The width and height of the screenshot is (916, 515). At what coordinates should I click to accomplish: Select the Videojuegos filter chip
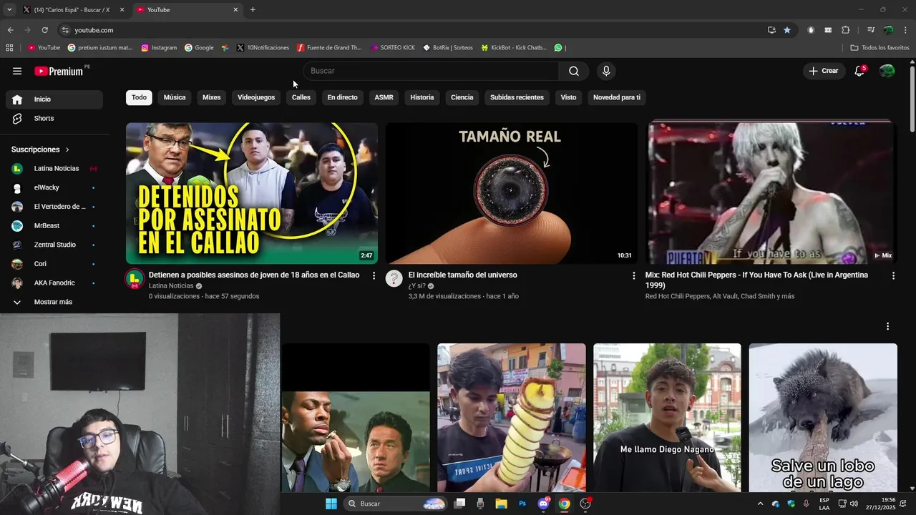coord(256,97)
